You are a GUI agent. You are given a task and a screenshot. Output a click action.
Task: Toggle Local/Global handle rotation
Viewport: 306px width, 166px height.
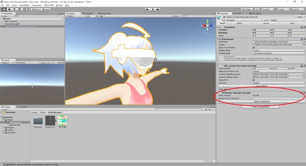[x=46, y=9]
